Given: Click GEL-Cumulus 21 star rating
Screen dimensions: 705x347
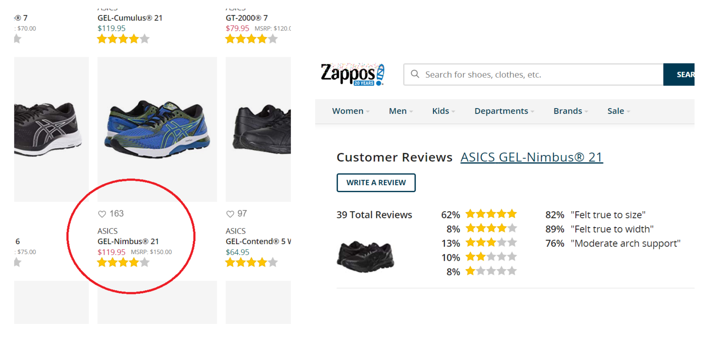Looking at the screenshot, I should coord(123,39).
